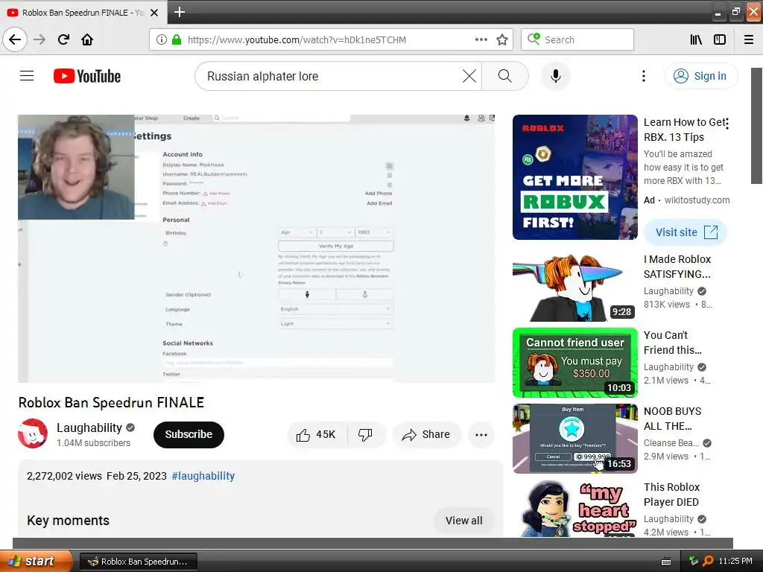Like the video with thumbs up
This screenshot has height=572, width=763.
click(317, 434)
